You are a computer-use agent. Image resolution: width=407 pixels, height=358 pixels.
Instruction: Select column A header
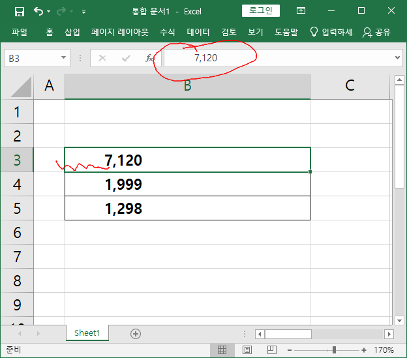coord(49,86)
